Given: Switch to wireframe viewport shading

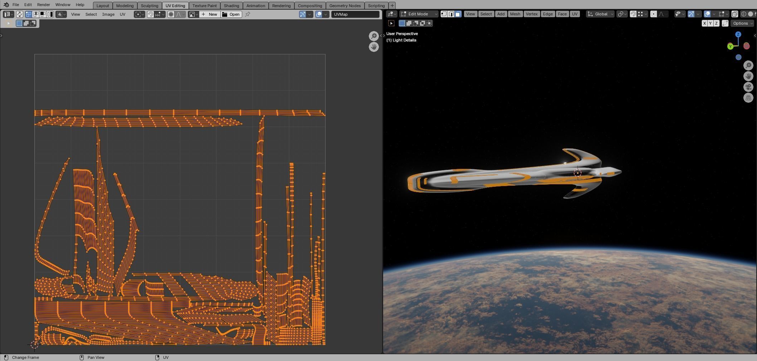Looking at the screenshot, I should [x=744, y=14].
